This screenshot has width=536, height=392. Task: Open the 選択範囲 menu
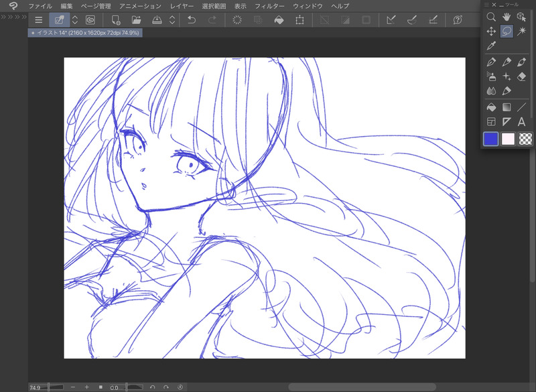[214, 6]
